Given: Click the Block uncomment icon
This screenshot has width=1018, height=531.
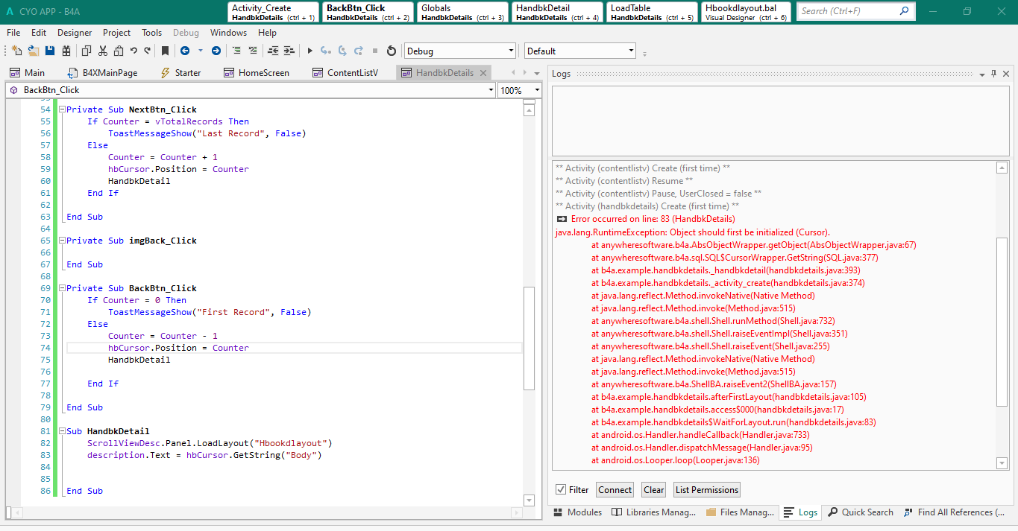Looking at the screenshot, I should pyautogui.click(x=253, y=51).
